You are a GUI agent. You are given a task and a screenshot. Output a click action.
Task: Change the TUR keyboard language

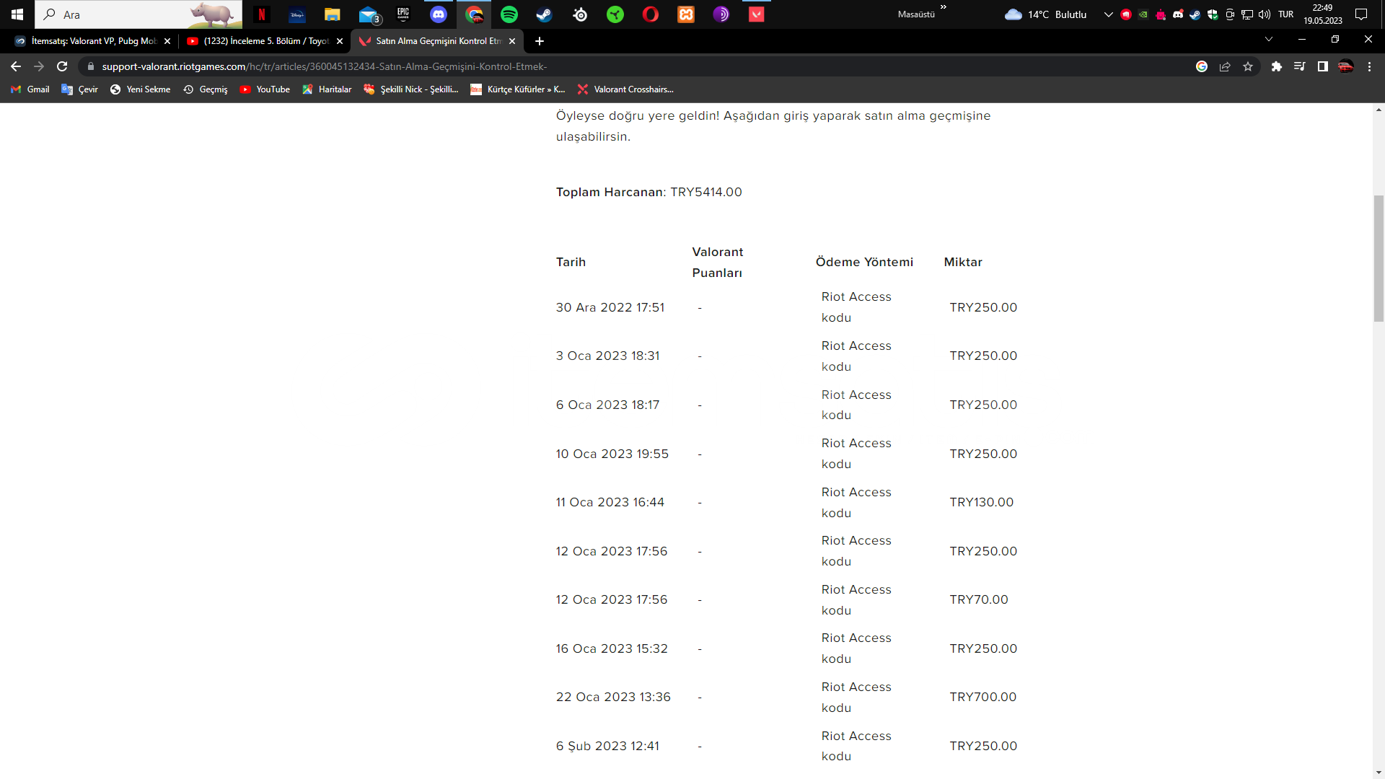pyautogui.click(x=1285, y=14)
